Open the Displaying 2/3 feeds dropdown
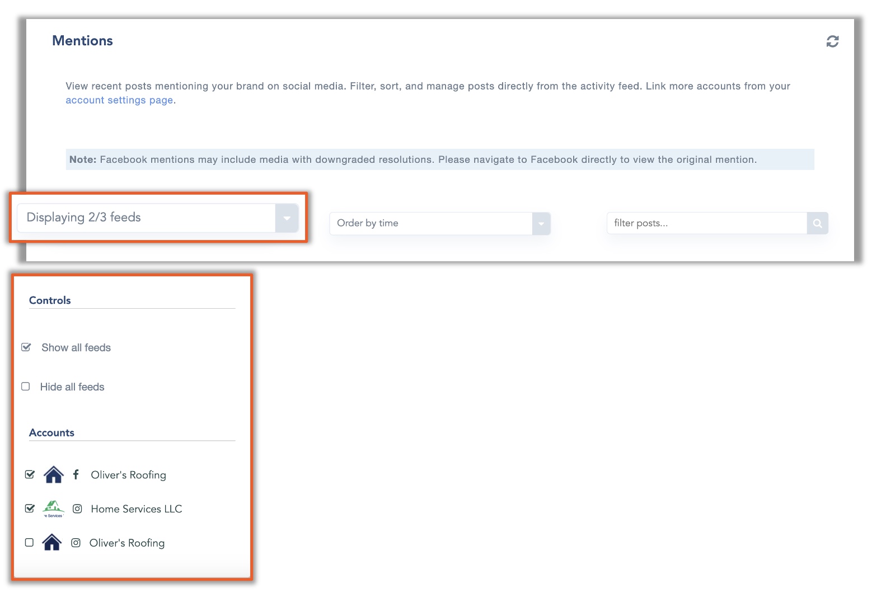The width and height of the screenshot is (872, 593). (157, 218)
